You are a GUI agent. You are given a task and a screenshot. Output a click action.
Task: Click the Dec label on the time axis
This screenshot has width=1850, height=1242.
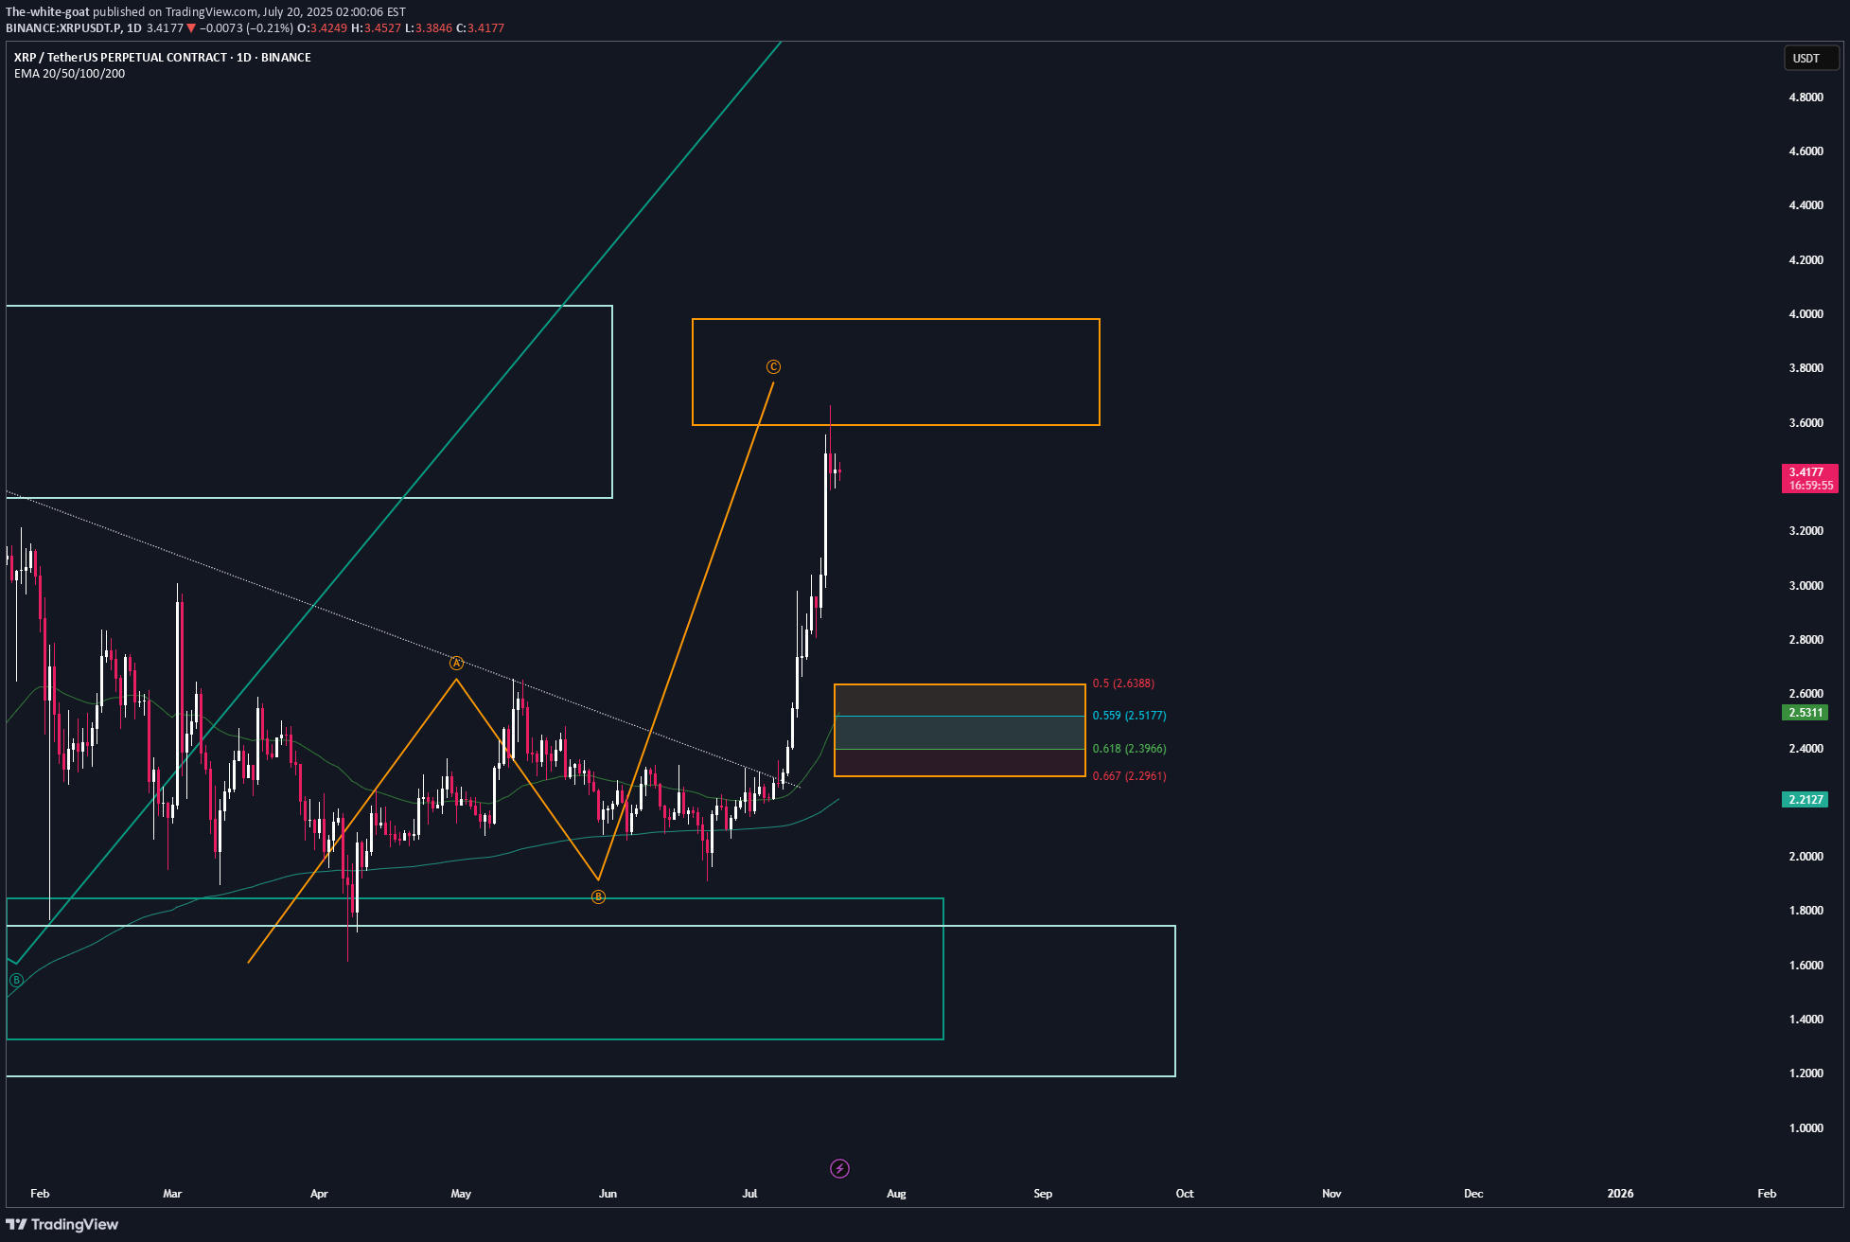tap(1473, 1194)
